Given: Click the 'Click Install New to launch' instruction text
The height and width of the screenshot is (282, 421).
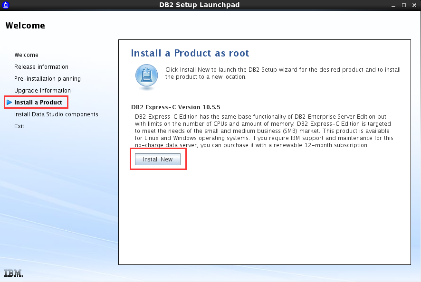Looking at the screenshot, I should click(x=283, y=73).
